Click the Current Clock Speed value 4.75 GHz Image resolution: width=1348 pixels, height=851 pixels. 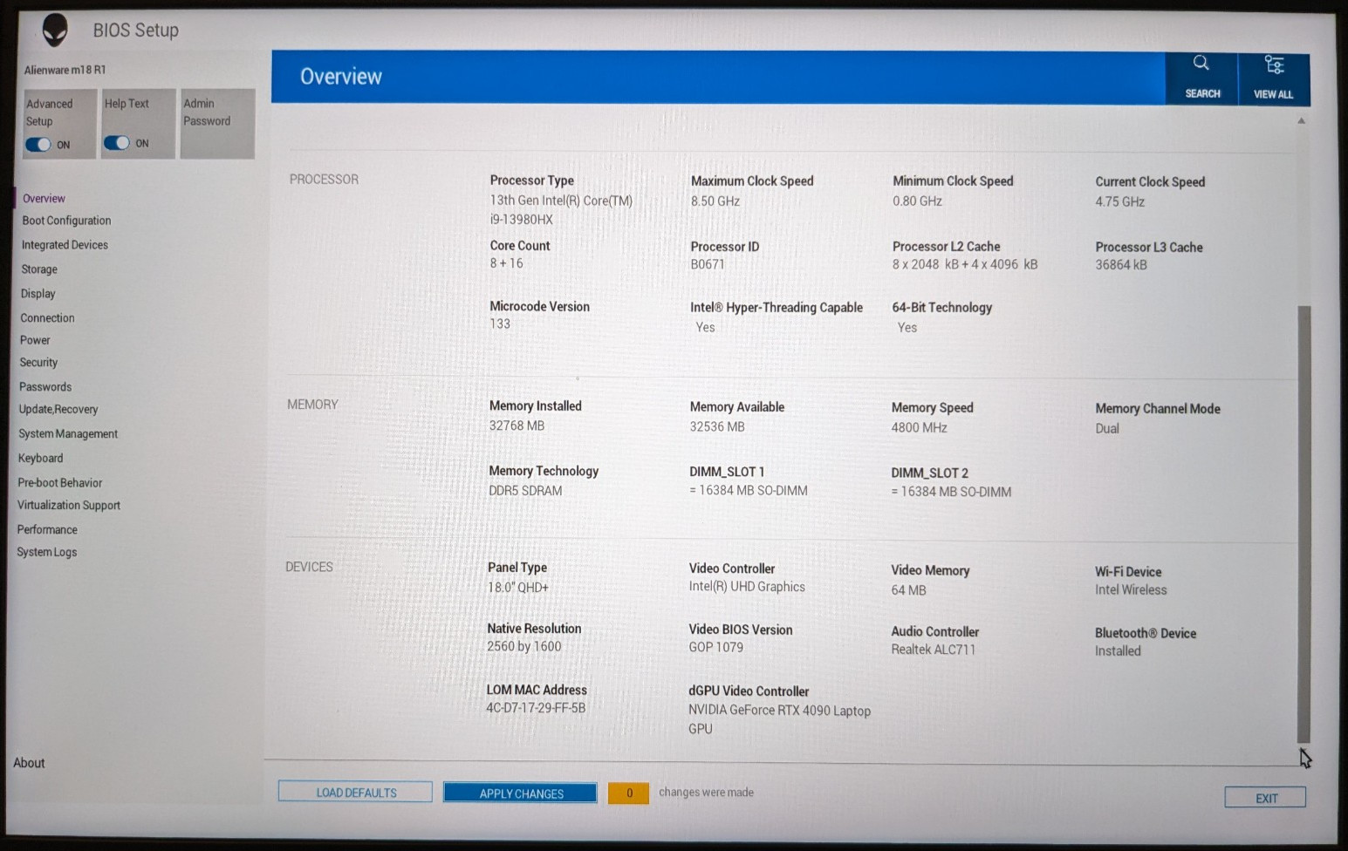click(1120, 201)
